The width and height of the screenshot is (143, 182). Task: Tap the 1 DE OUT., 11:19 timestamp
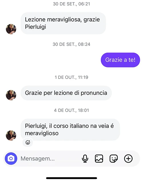point(71,77)
